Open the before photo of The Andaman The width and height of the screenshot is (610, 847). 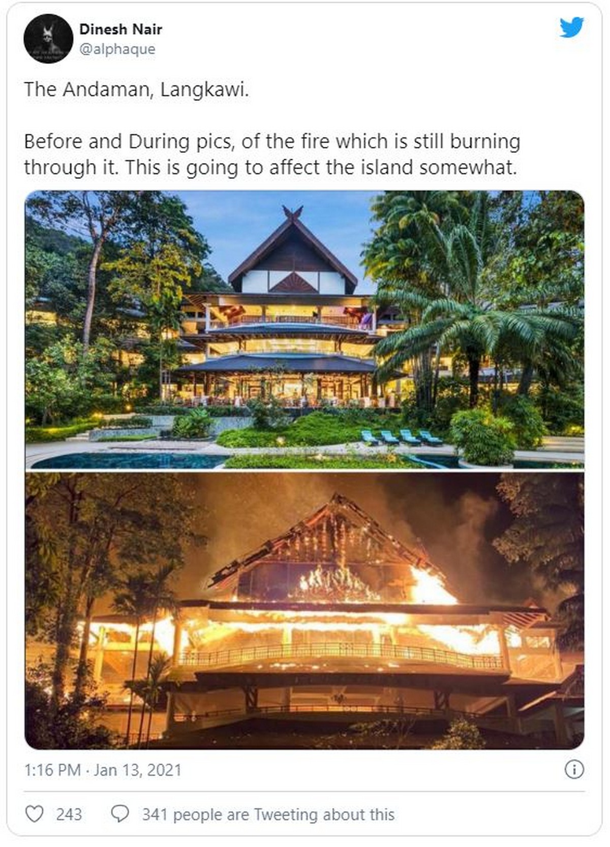304,330
